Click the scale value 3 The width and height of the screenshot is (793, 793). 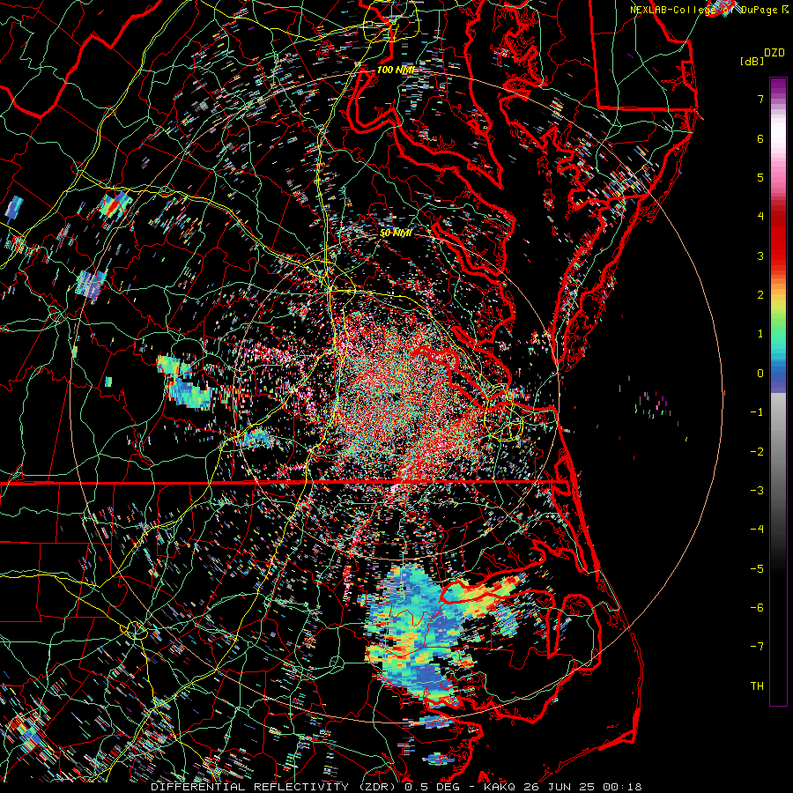coord(760,256)
